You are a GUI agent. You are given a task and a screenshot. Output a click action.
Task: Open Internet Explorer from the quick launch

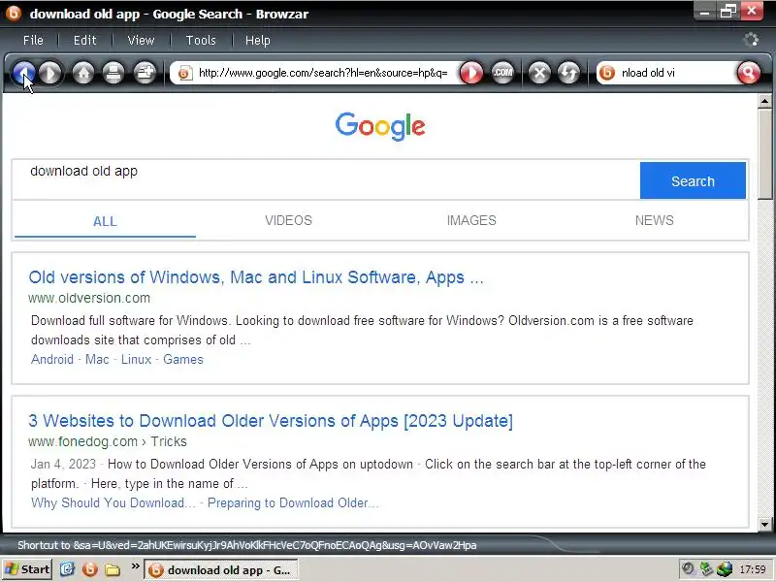(x=67, y=569)
